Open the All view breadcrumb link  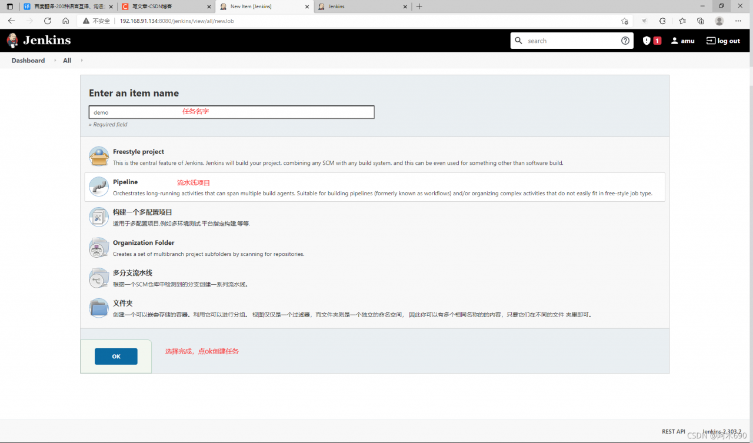click(67, 61)
